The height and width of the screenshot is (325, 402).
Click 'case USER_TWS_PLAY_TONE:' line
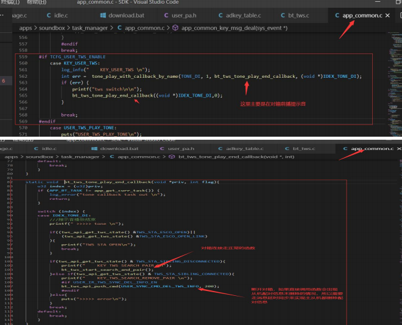pos(83,128)
